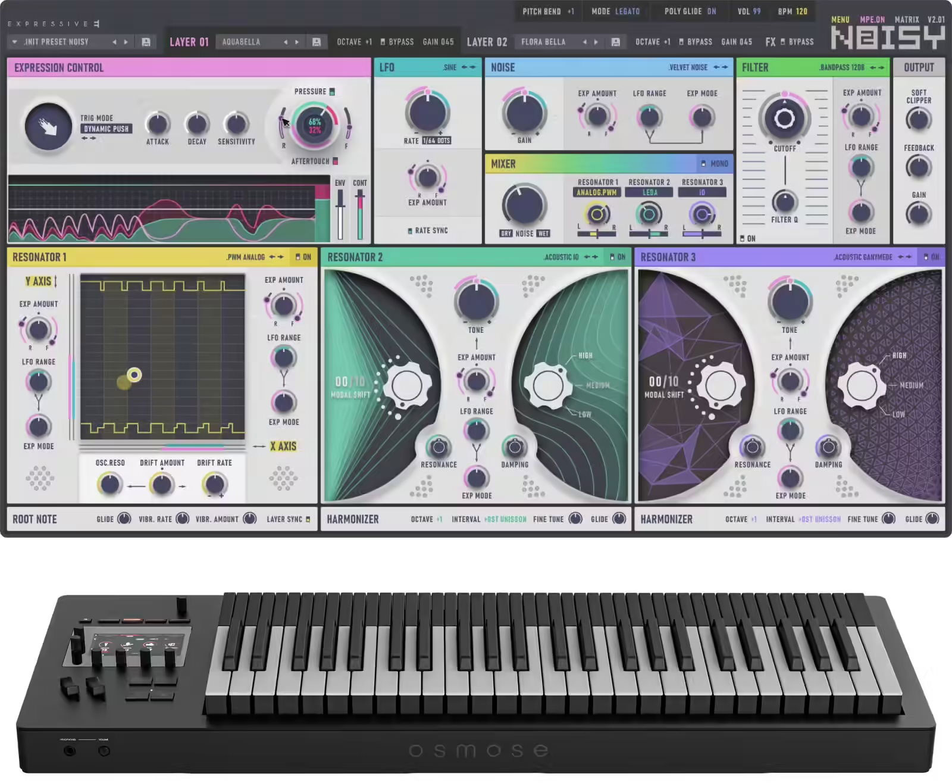952x783 pixels.
Task: Save Layer 02 preset disk icon
Action: click(616, 42)
